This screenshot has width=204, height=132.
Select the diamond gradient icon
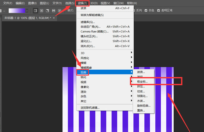(59, 11)
